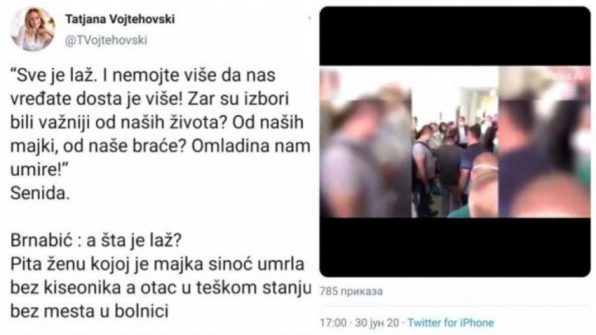Click the Twitter for iPhone source link

tap(451, 323)
